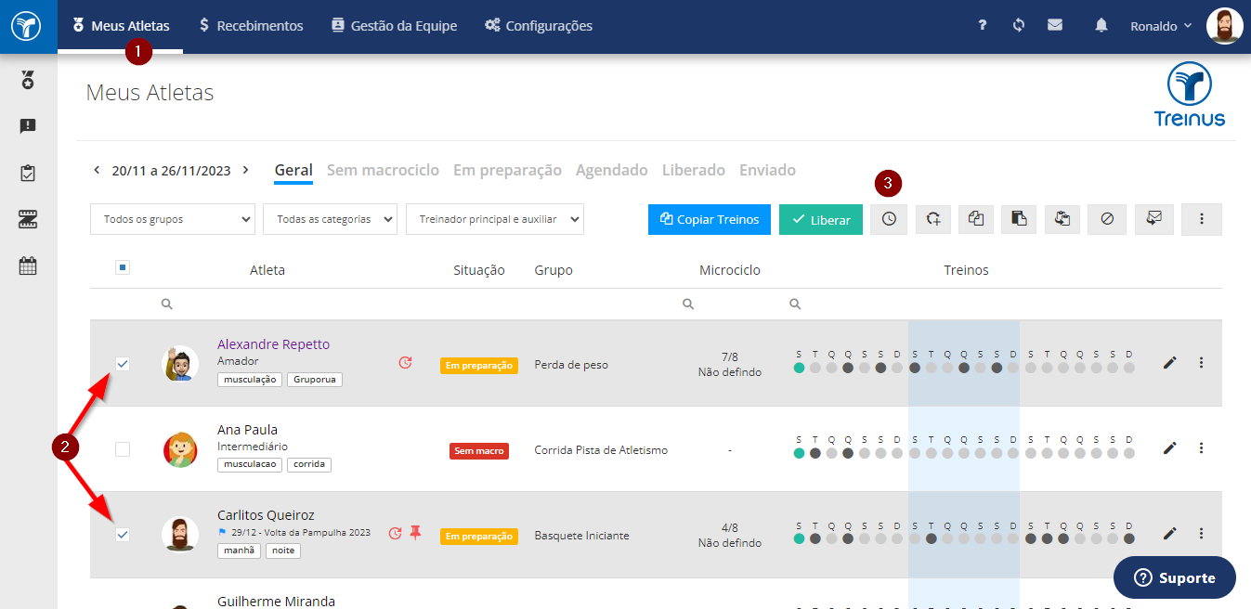1251x609 pixels.
Task: Uncheck Alexandre Repetto's checkbox
Action: 123,364
